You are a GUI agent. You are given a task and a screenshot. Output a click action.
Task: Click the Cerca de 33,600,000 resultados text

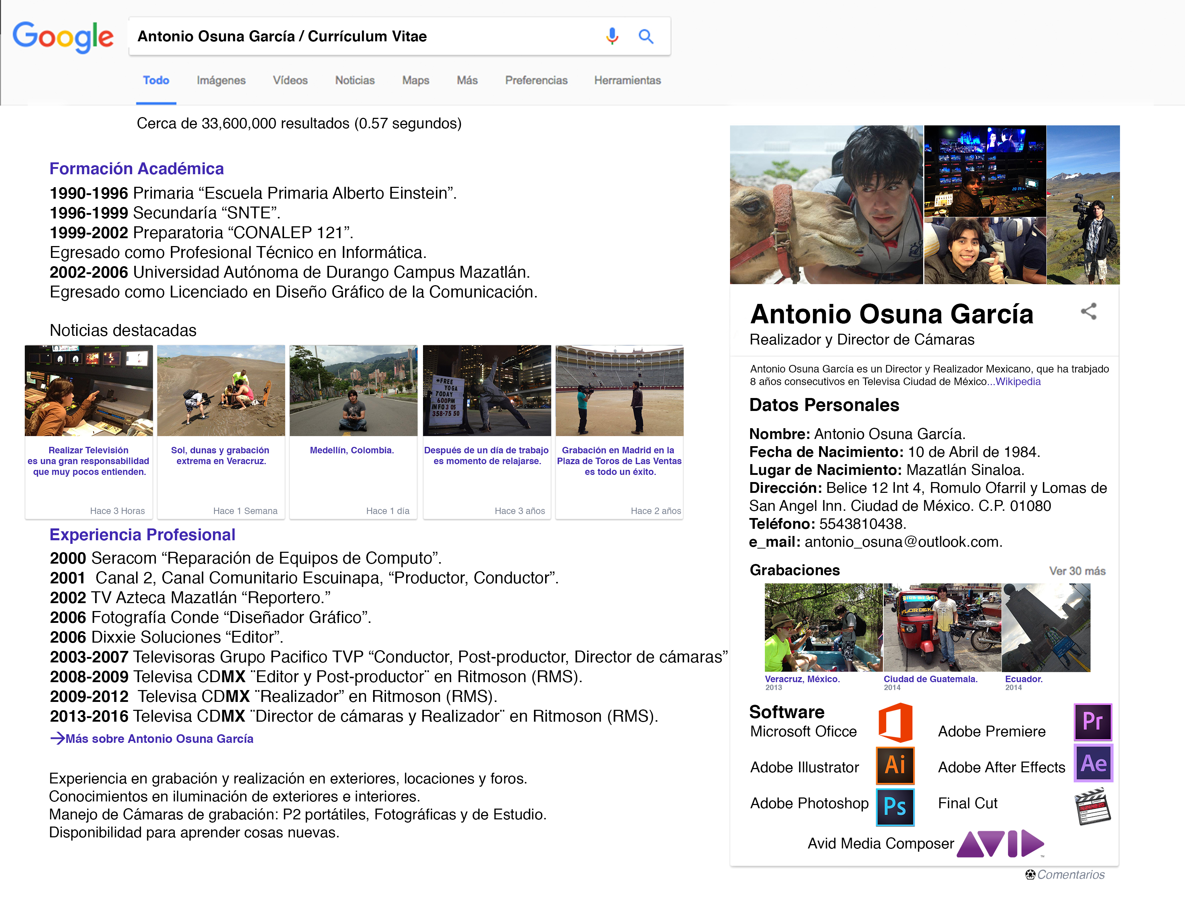[x=299, y=123]
